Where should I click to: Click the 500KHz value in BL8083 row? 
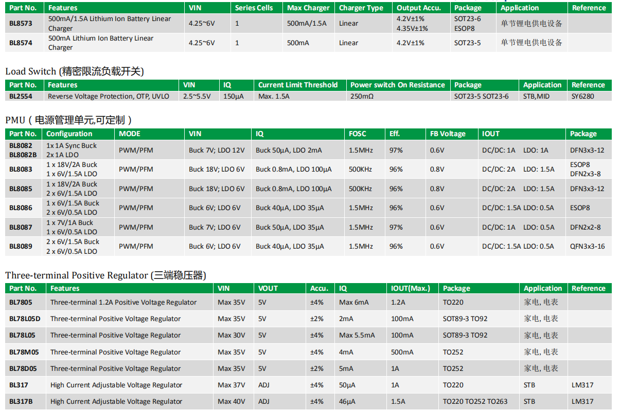tap(360, 169)
